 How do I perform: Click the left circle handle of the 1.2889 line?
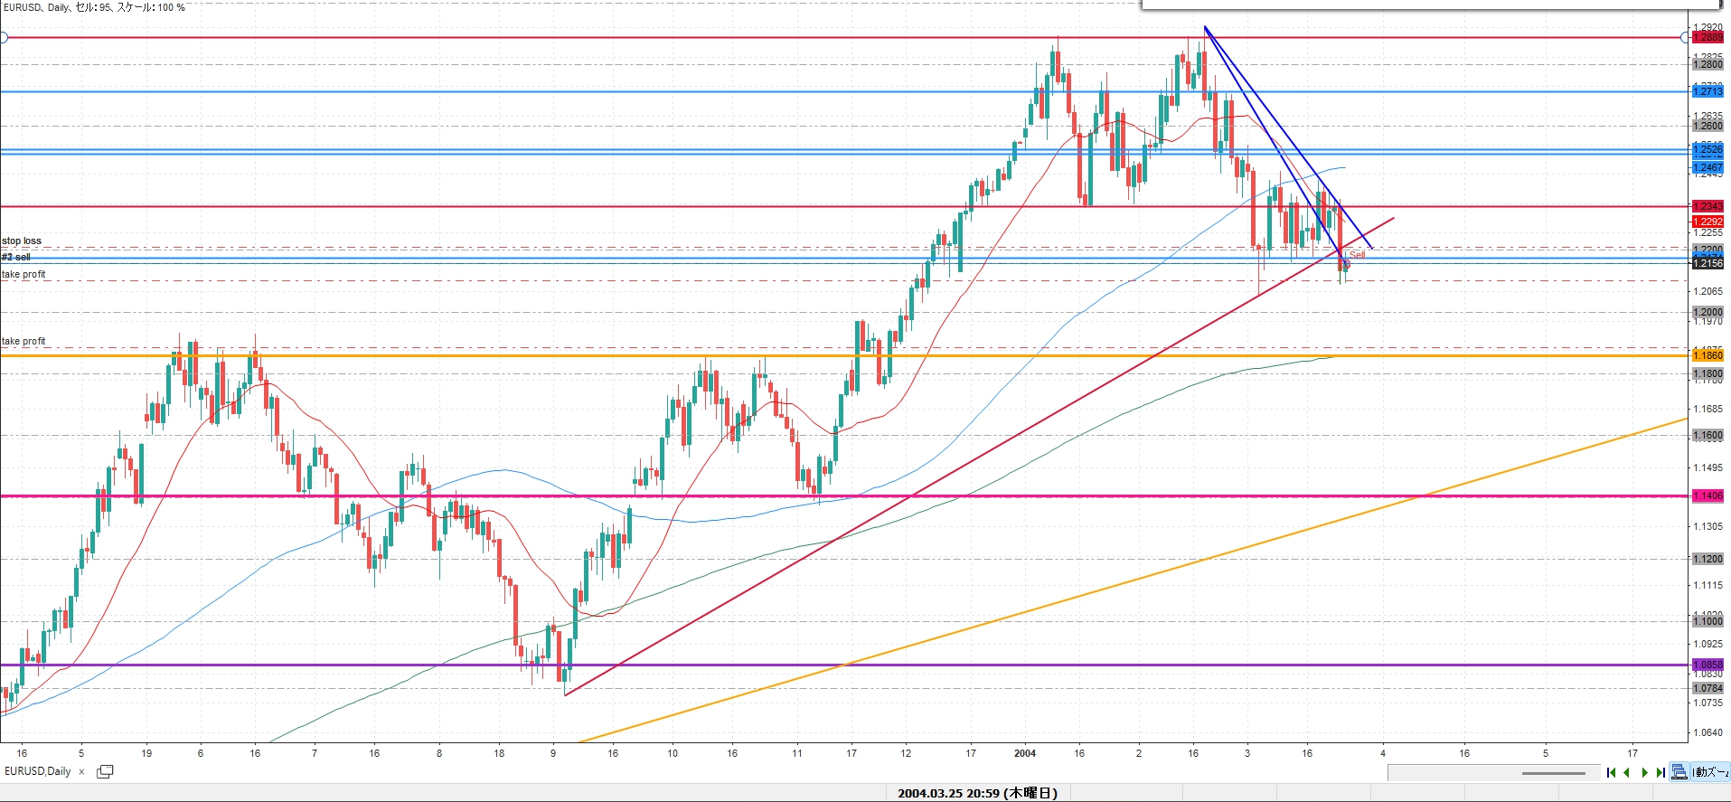tap(4, 37)
